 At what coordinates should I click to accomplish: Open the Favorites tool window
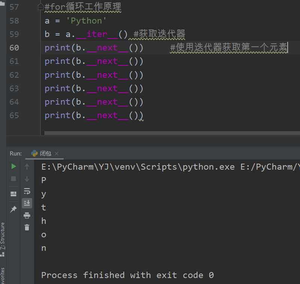point(3,275)
